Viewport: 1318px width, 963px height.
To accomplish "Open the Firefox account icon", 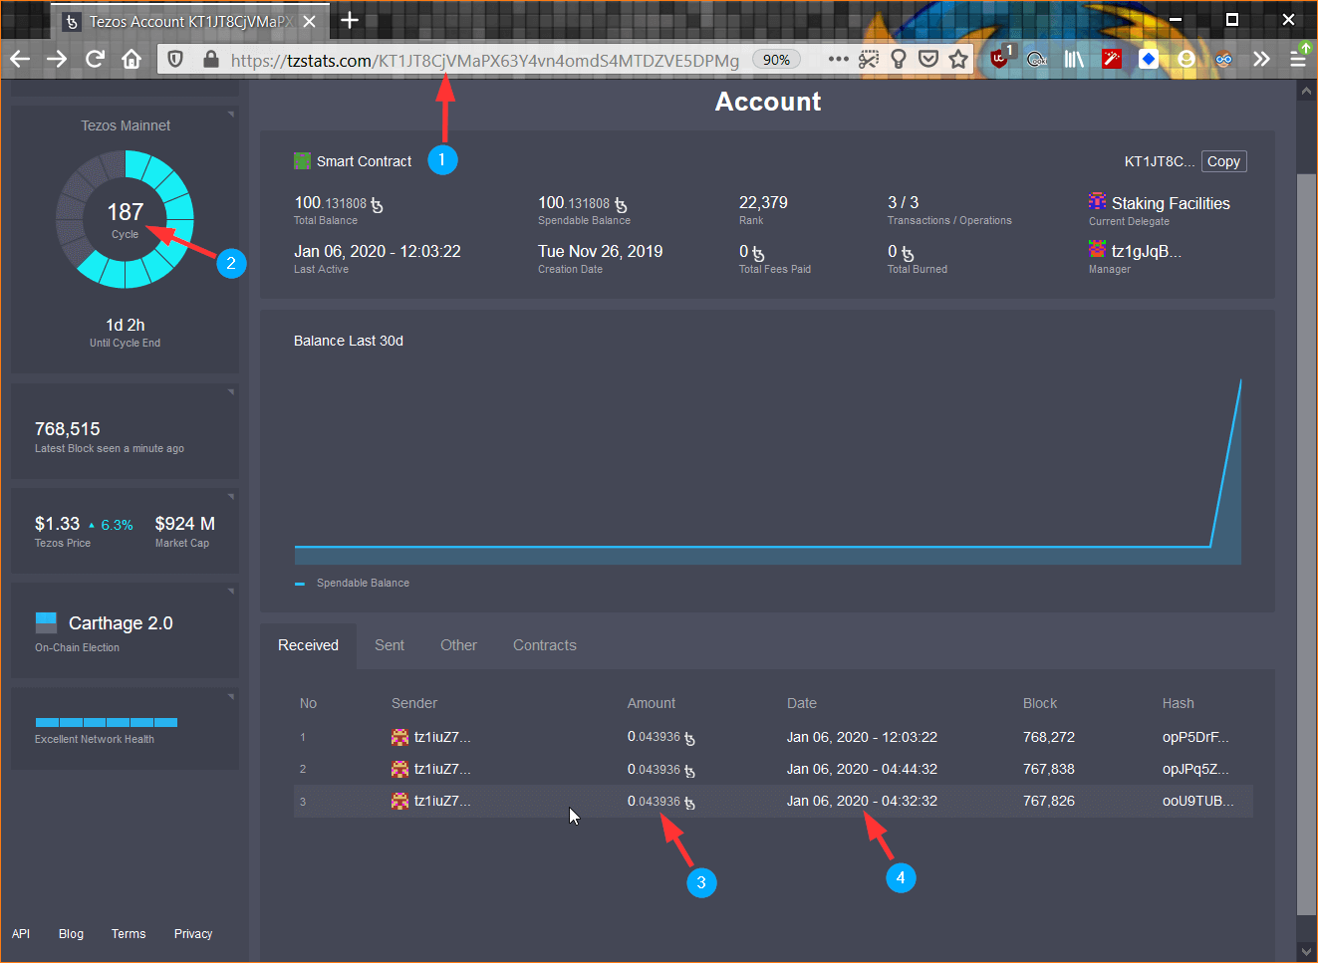I will point(1186,60).
